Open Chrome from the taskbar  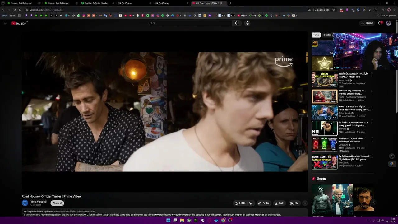tap(223, 220)
